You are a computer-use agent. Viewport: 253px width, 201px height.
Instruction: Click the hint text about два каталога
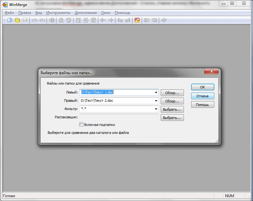[x=88, y=133]
